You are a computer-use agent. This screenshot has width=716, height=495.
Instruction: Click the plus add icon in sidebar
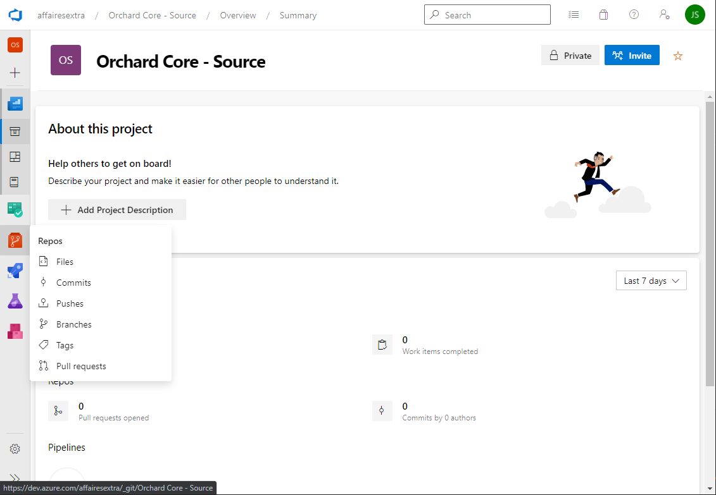pos(15,73)
